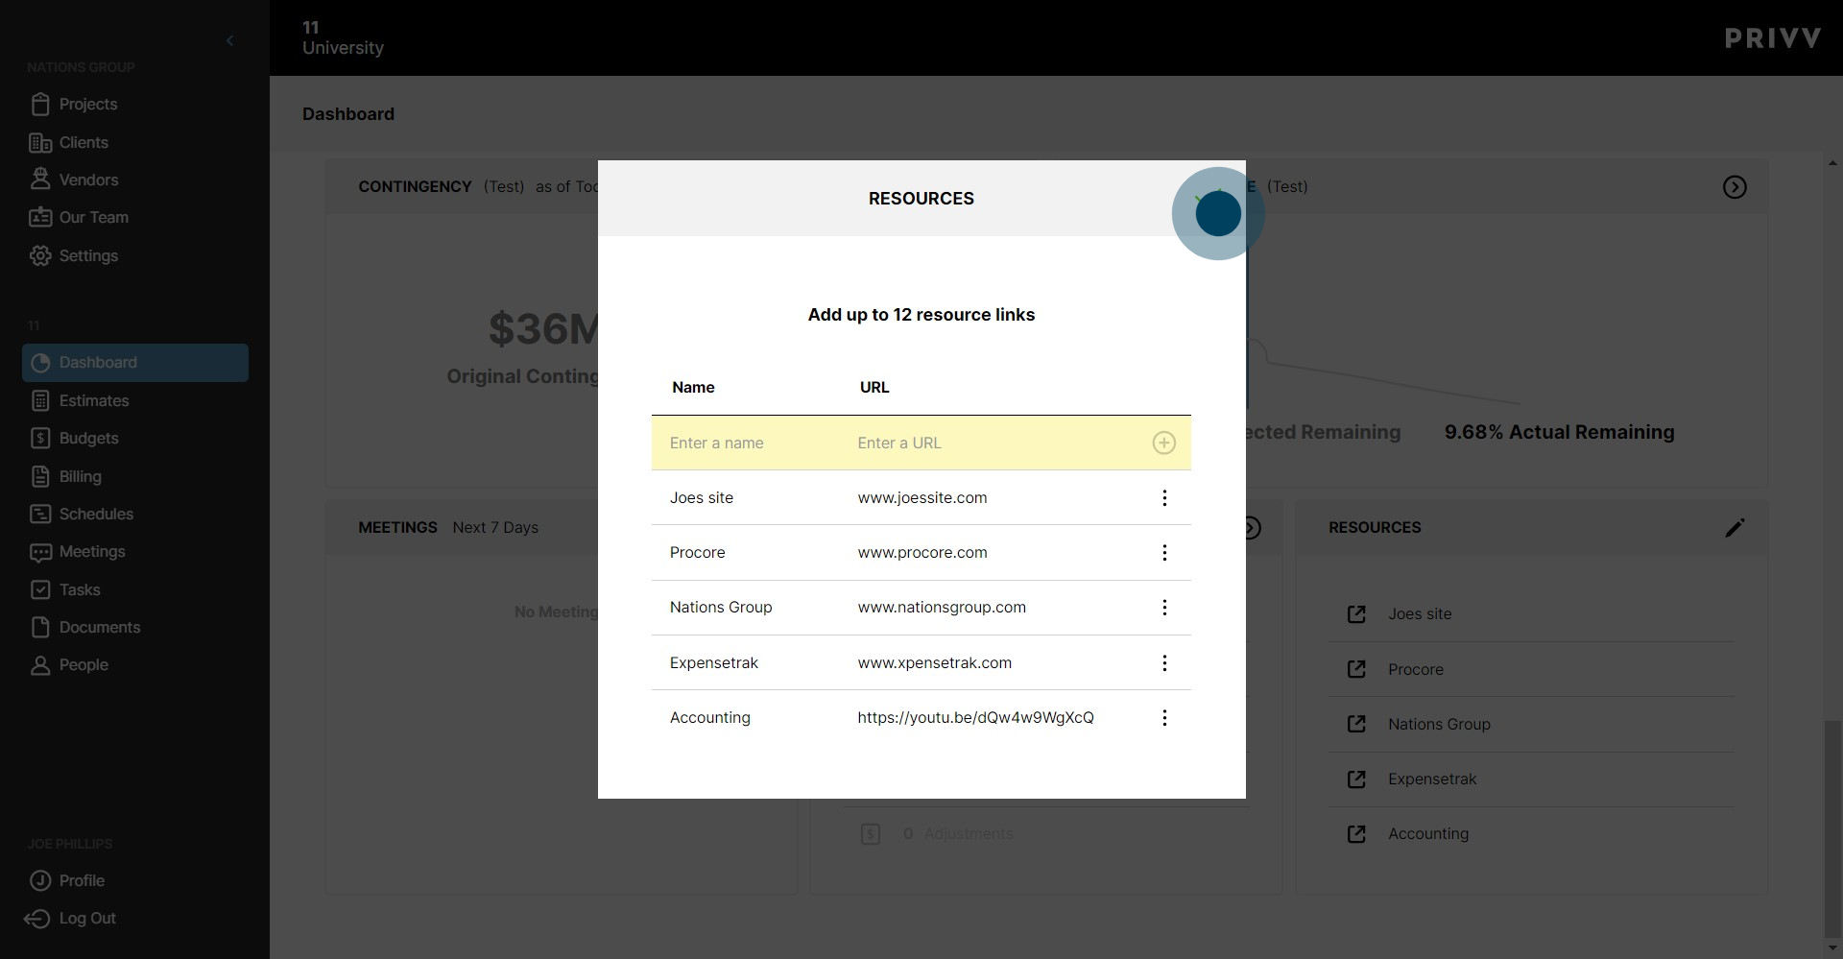Click the Documents file icon
The height and width of the screenshot is (959, 1843).
tap(40, 627)
